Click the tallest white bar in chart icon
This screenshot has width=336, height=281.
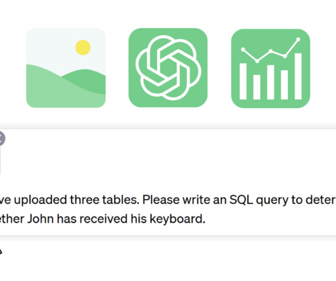point(298,76)
